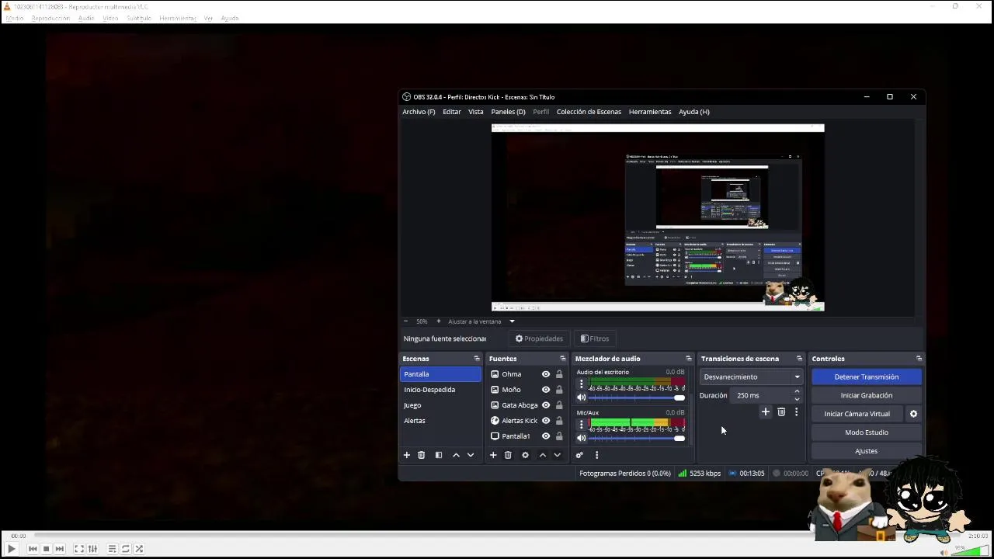Undock the Mezclador de audio panel
The image size is (994, 559).
(x=688, y=359)
